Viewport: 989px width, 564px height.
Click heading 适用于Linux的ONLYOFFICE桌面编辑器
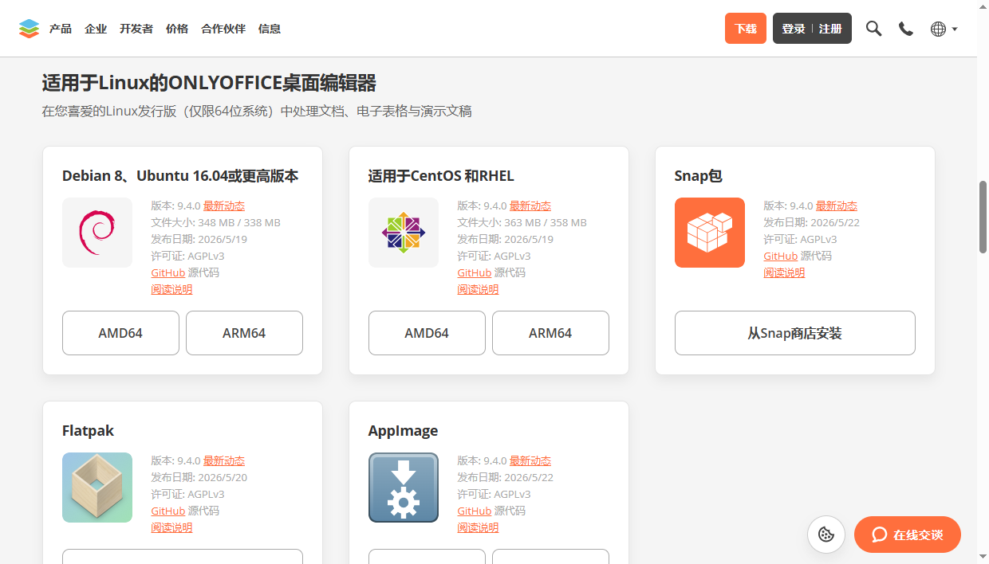(x=209, y=83)
